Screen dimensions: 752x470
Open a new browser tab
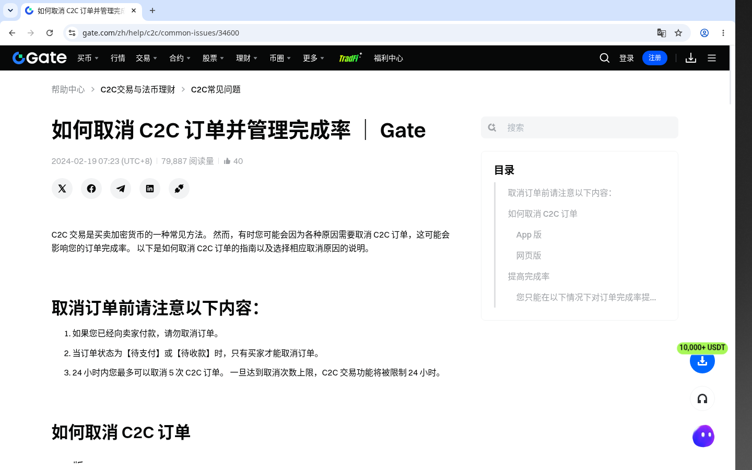(x=152, y=10)
